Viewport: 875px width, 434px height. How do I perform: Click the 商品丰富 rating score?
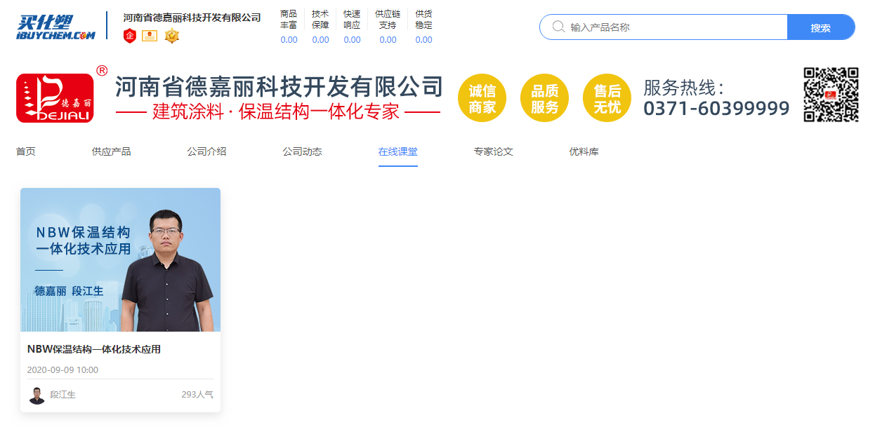[x=289, y=40]
